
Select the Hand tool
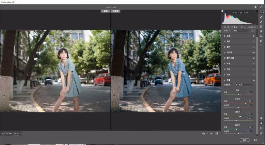click(261, 123)
